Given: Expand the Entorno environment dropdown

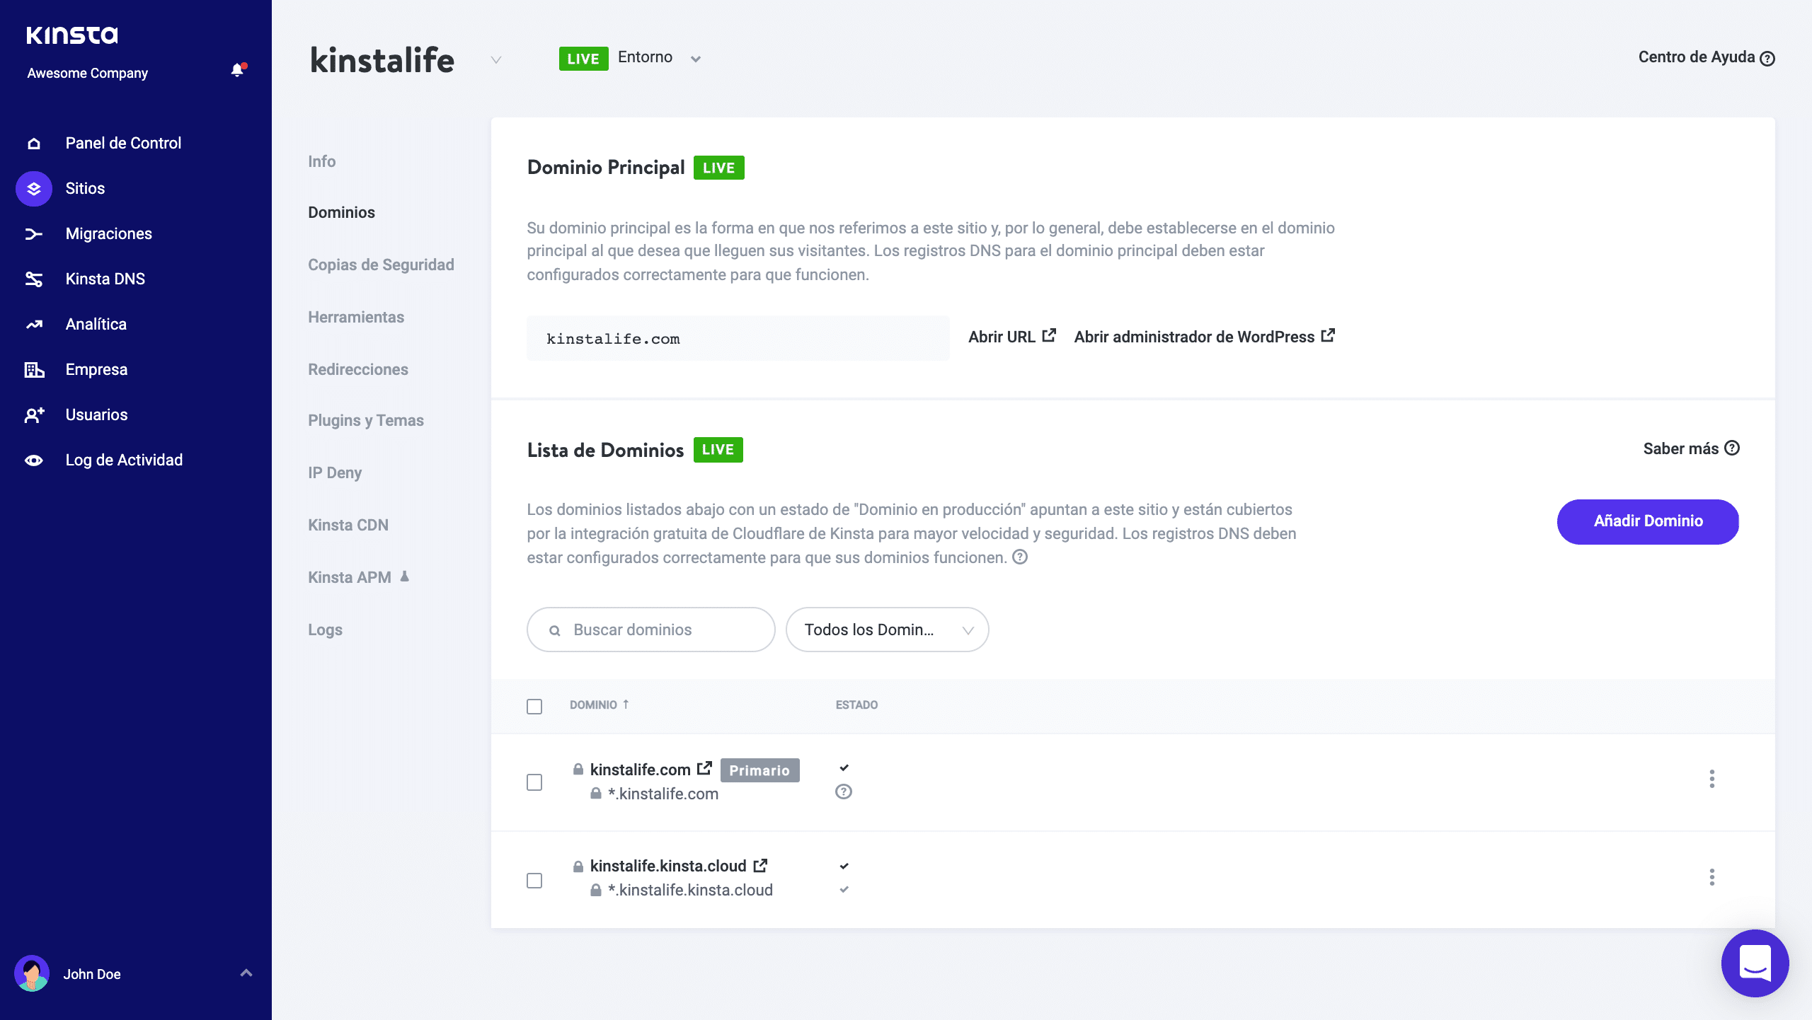Looking at the screenshot, I should pos(695,59).
